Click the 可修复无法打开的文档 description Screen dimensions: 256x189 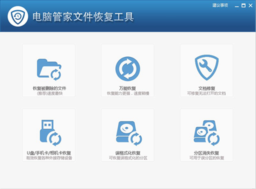(x=207, y=93)
